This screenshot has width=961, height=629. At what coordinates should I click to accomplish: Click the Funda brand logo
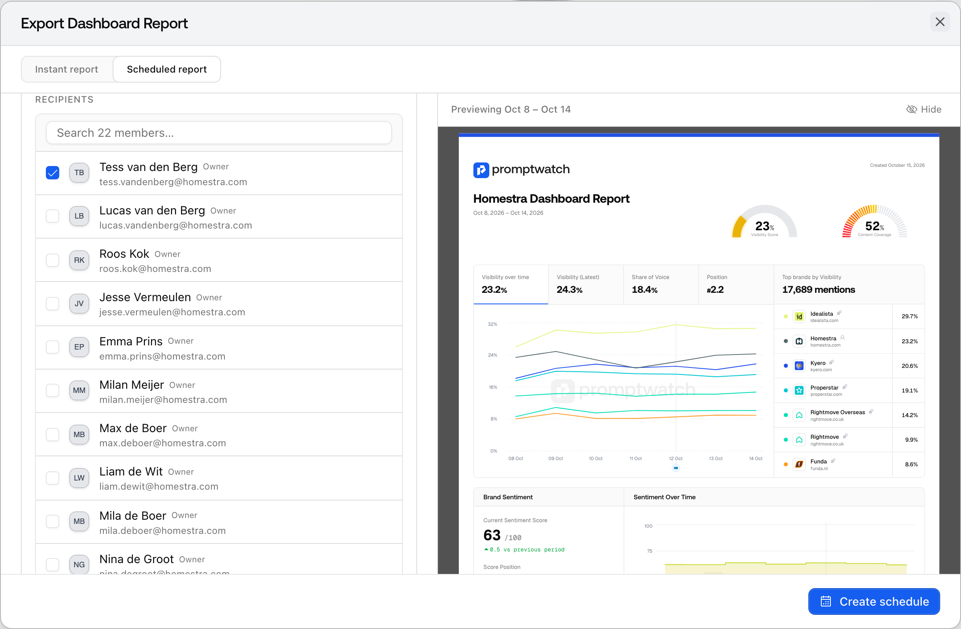[x=799, y=464]
